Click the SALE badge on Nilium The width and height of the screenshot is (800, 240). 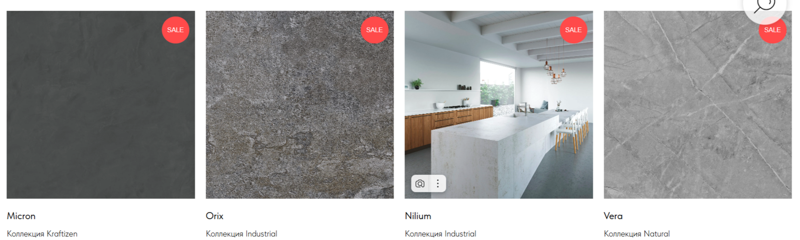(x=573, y=30)
